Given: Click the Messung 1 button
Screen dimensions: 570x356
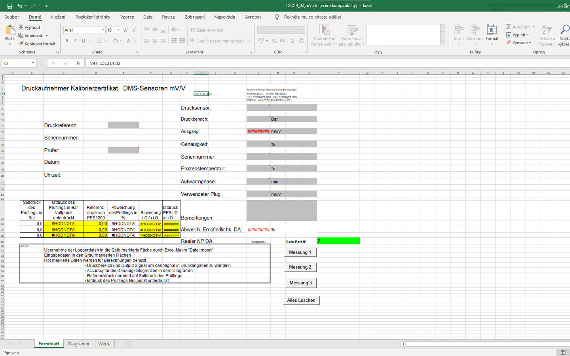Looking at the screenshot, I should click(300, 252).
